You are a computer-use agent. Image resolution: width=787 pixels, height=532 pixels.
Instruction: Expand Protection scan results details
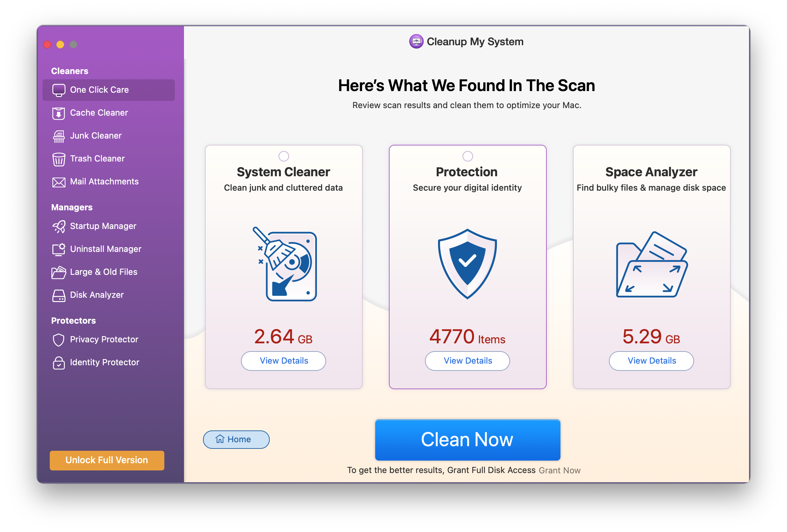coord(467,360)
